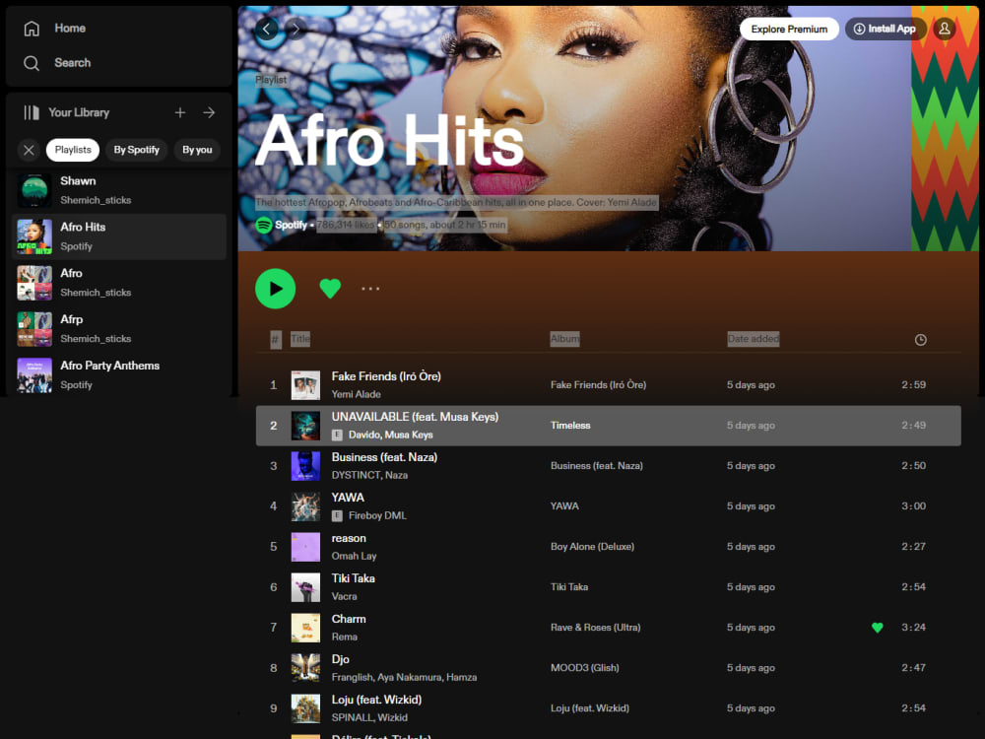Open SPINALL artist link

(x=352, y=717)
